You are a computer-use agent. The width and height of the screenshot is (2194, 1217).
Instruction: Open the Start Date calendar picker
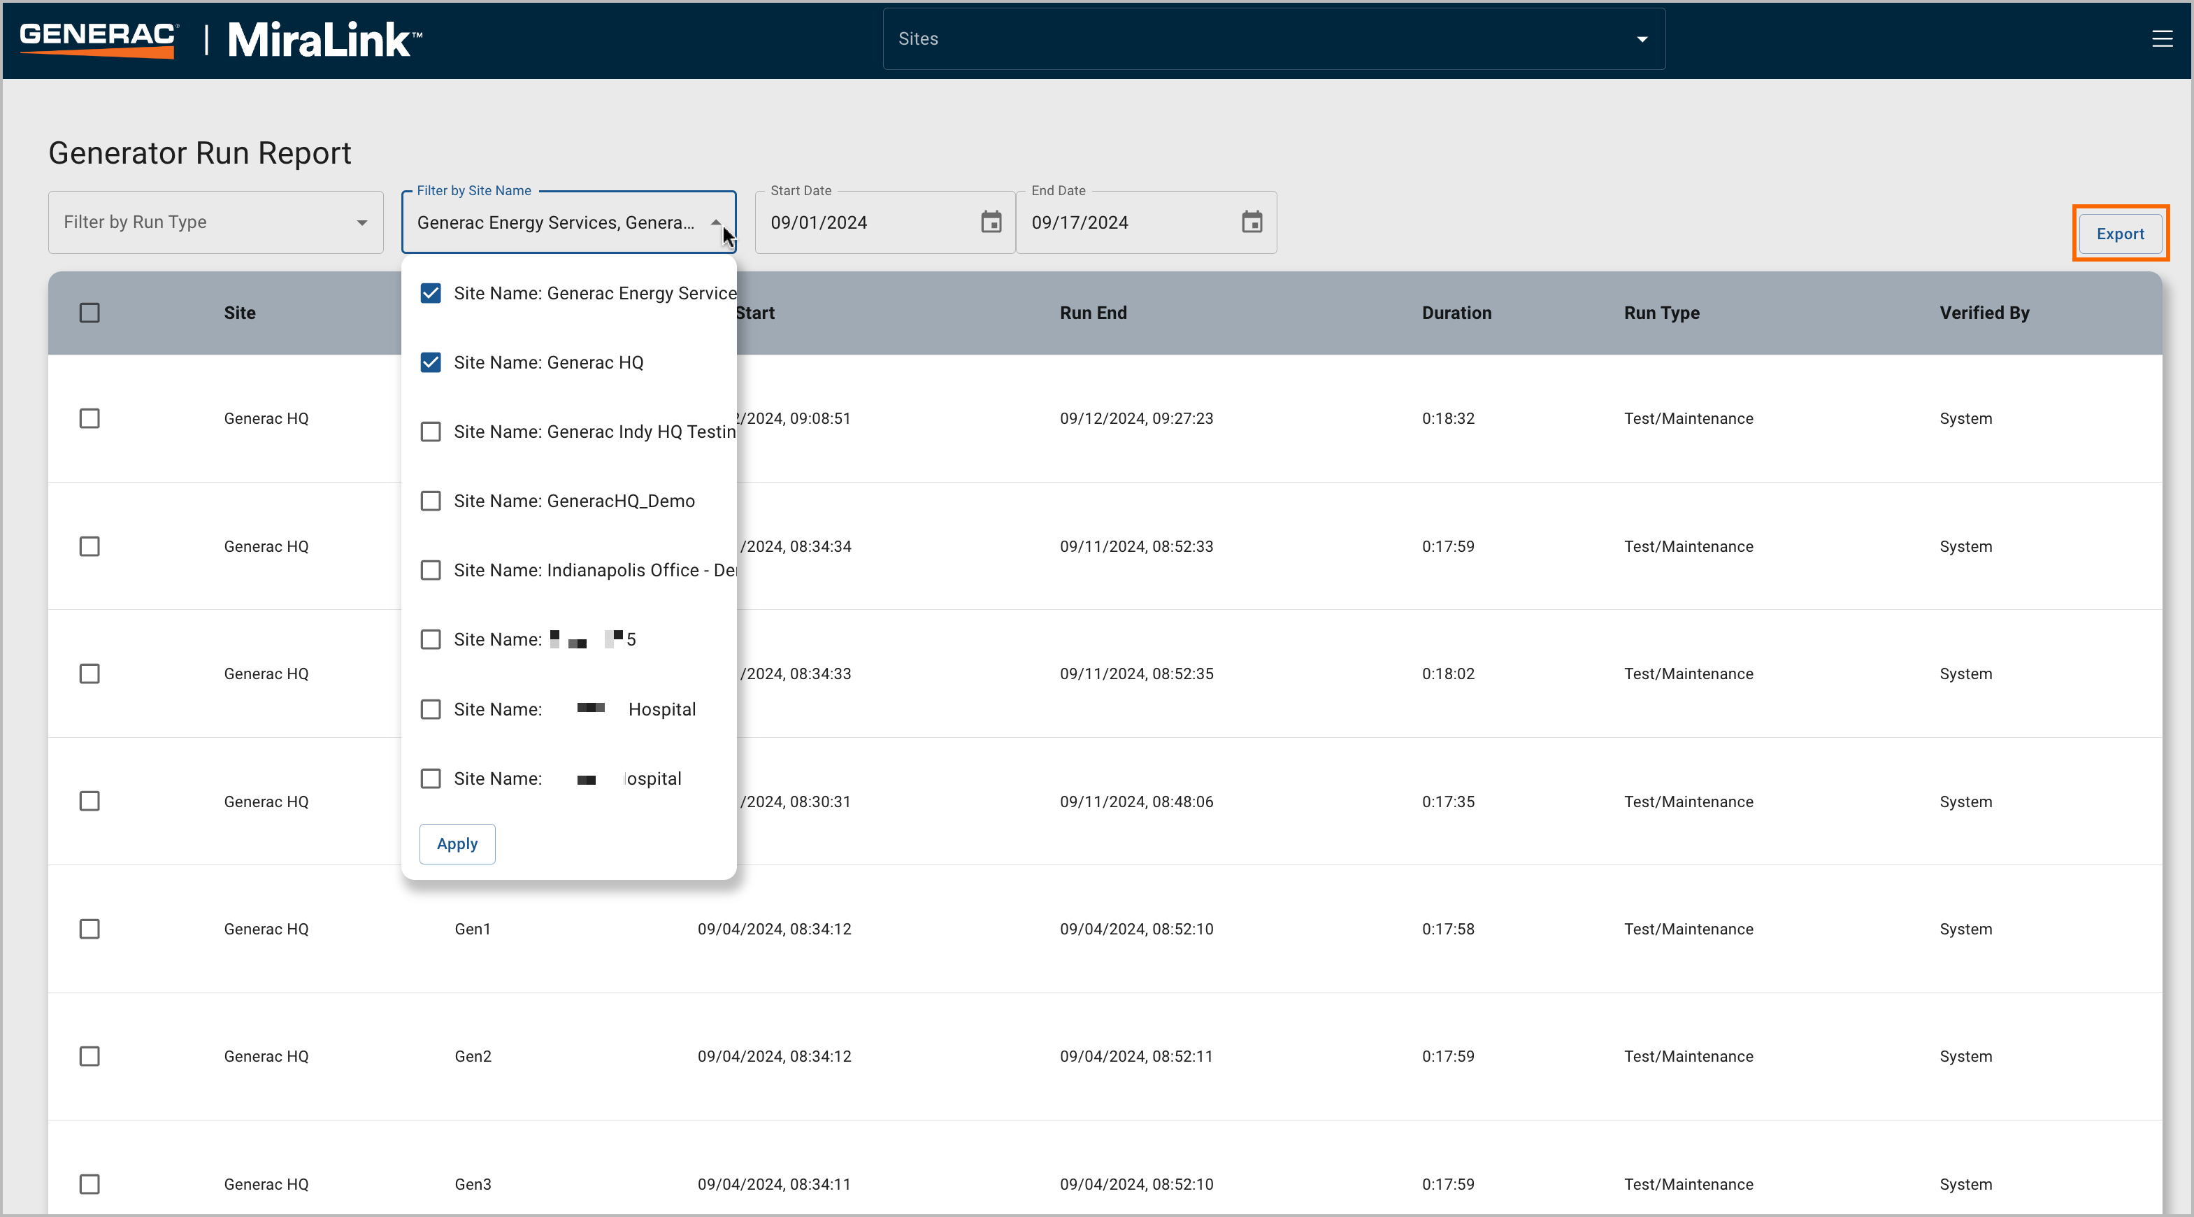click(x=991, y=222)
